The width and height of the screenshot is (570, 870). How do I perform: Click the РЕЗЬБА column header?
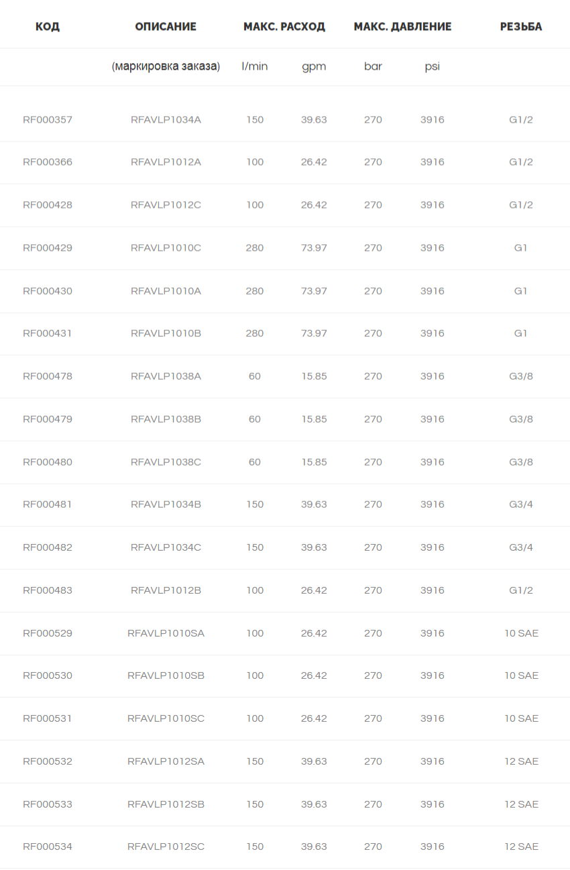pyautogui.click(x=521, y=27)
